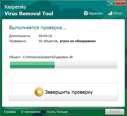Screen dimensions: 127x116
Task: Click the Длительность: label
Action: (20, 36)
